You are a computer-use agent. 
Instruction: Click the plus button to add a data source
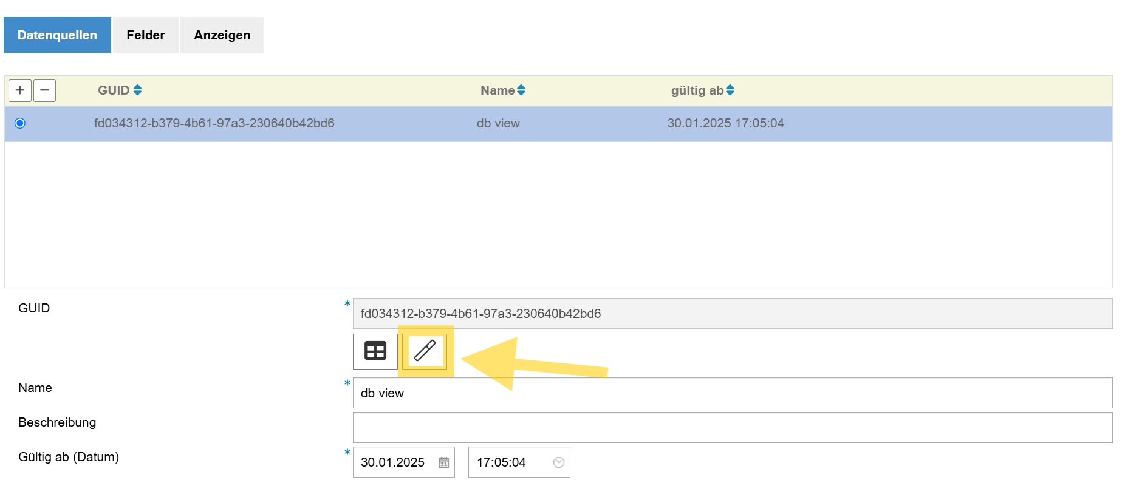click(20, 90)
